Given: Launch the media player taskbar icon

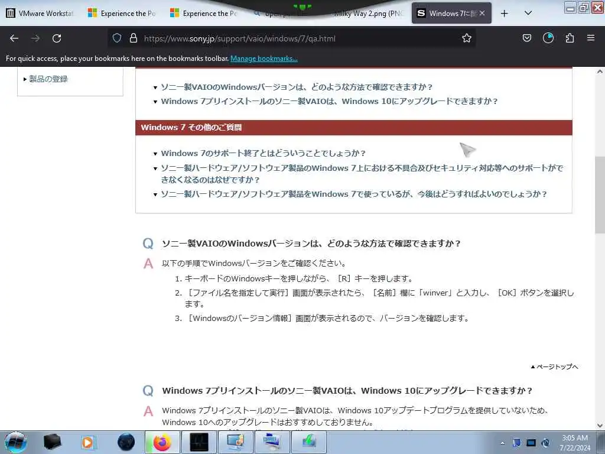Looking at the screenshot, I should click(88, 442).
